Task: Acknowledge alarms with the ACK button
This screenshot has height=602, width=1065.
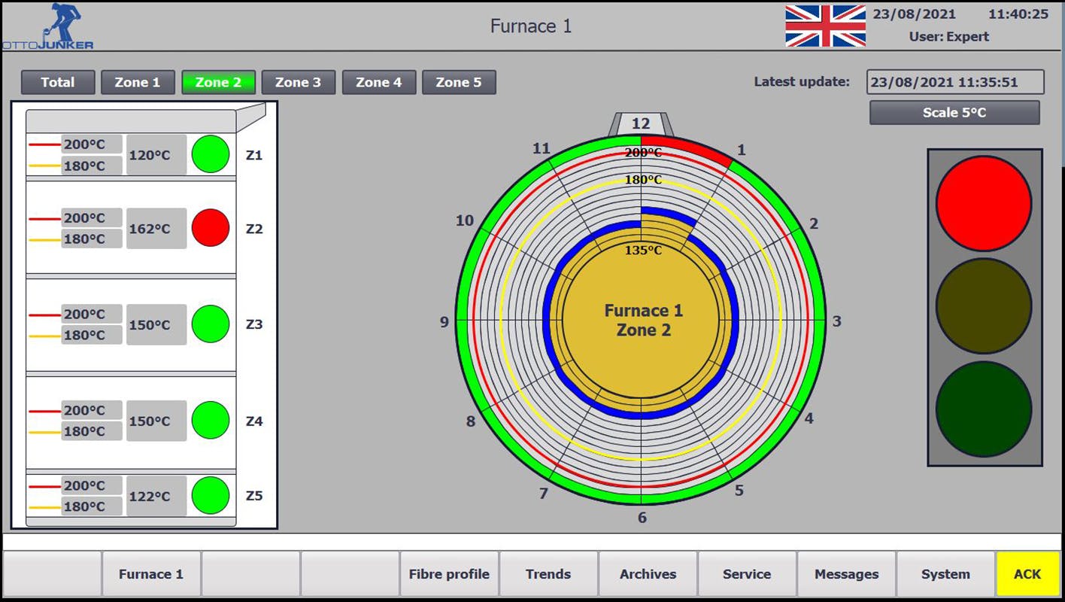Action: point(1027,573)
